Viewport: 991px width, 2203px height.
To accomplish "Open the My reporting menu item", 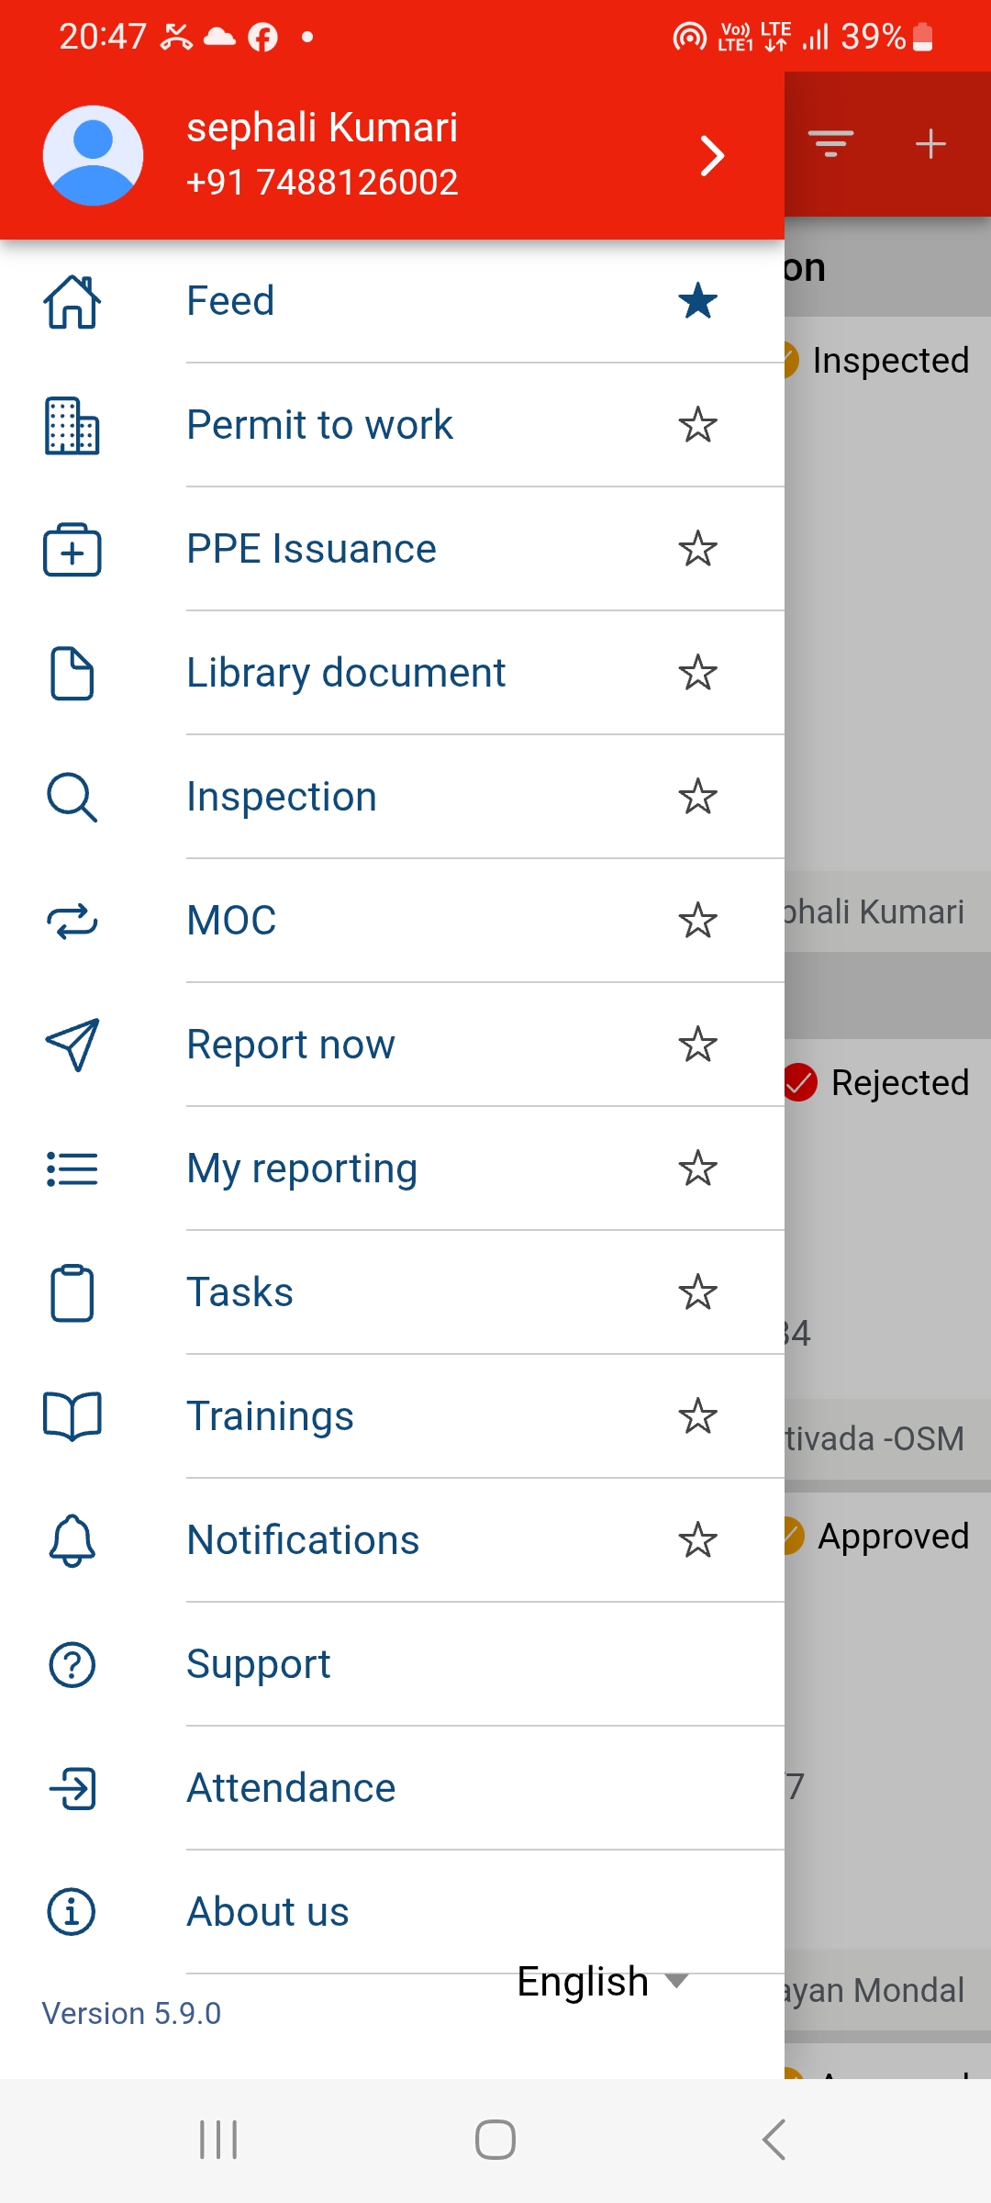I will pos(302,1169).
